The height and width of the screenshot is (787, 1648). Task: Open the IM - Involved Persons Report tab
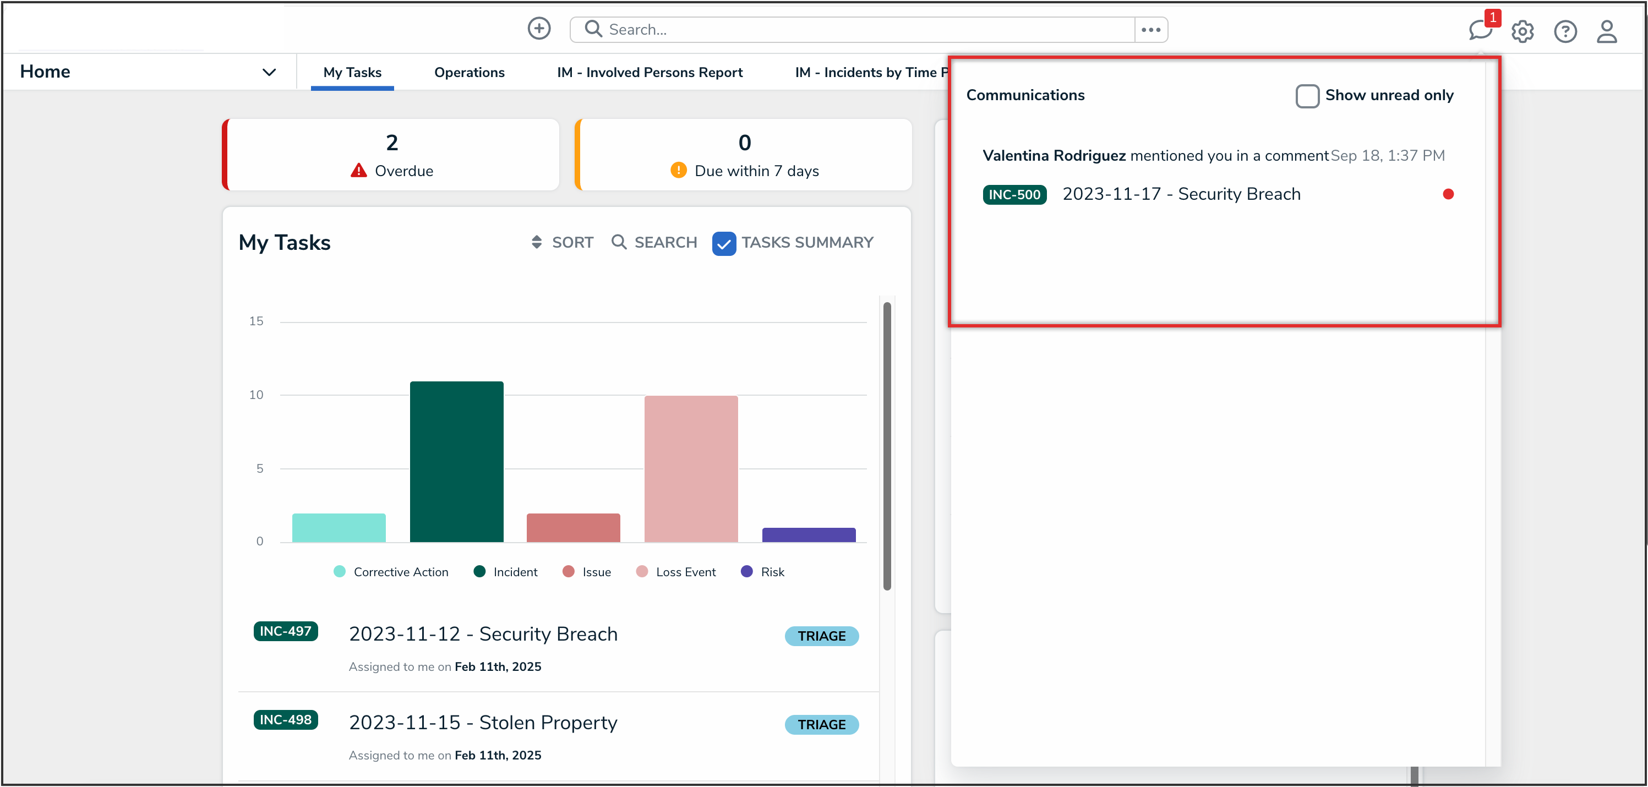pyautogui.click(x=650, y=72)
